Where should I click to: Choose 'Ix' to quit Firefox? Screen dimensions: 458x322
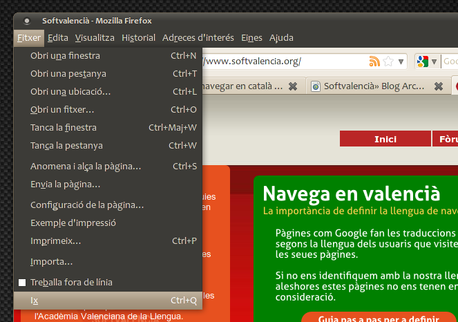108,301
